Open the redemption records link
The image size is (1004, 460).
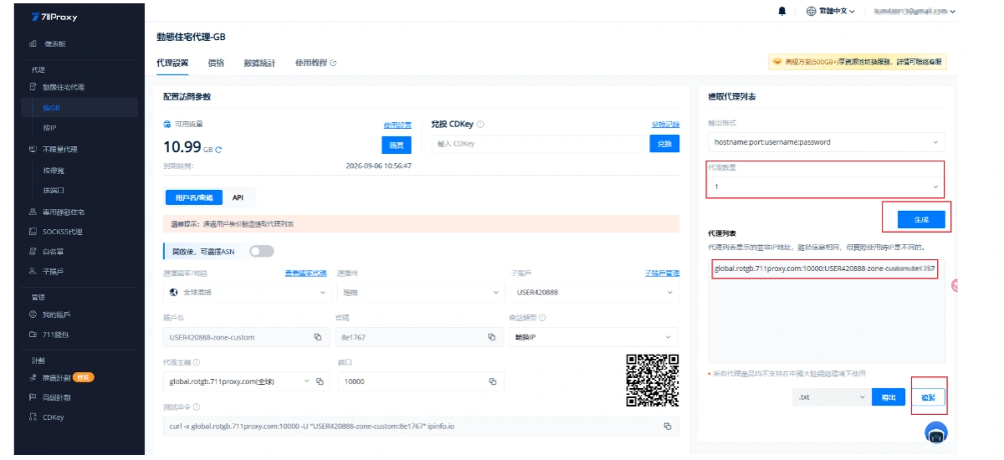pos(665,125)
